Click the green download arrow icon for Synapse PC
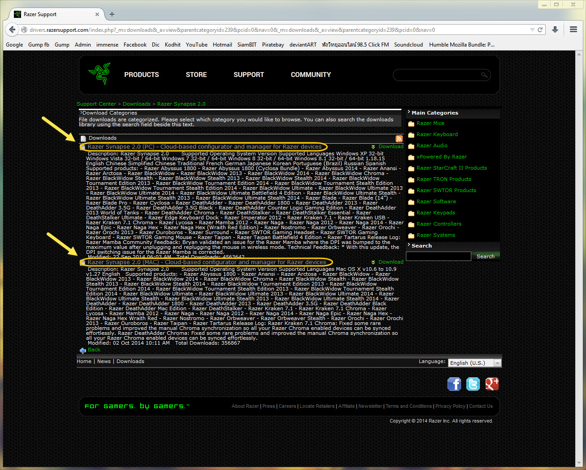This screenshot has height=470, width=586. click(373, 147)
